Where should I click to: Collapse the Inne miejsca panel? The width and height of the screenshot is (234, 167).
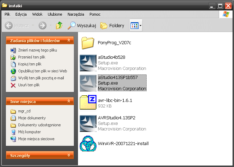click(69, 102)
